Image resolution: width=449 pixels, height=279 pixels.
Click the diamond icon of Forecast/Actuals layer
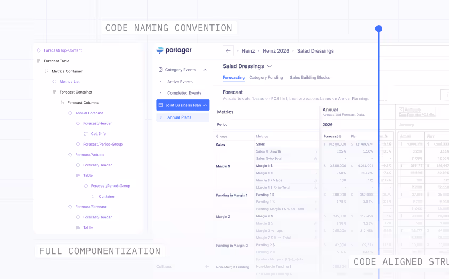pos(70,155)
